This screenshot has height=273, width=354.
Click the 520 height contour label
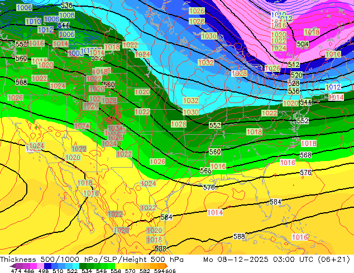pyautogui.click(x=296, y=75)
